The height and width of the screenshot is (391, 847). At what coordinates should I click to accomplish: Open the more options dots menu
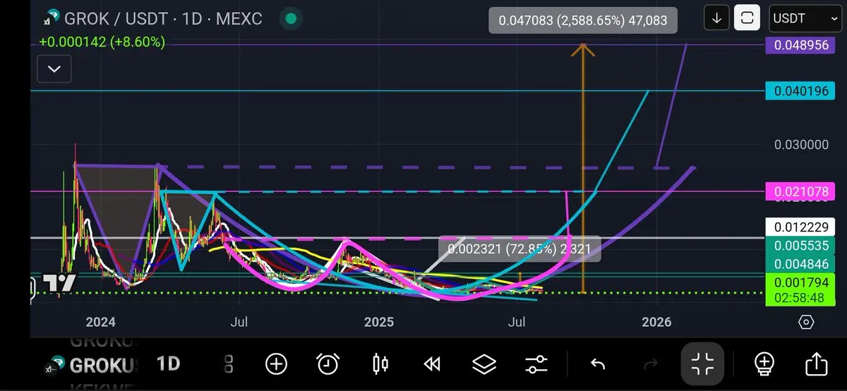[x=229, y=364]
